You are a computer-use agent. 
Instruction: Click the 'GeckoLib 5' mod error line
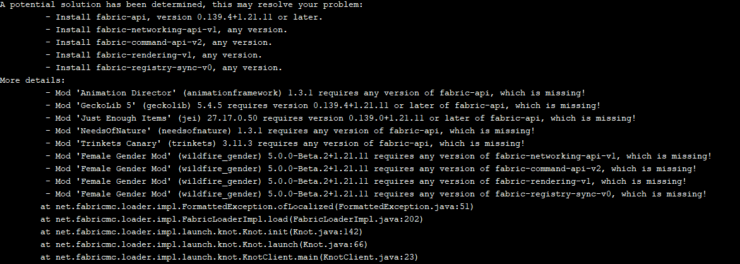323,105
